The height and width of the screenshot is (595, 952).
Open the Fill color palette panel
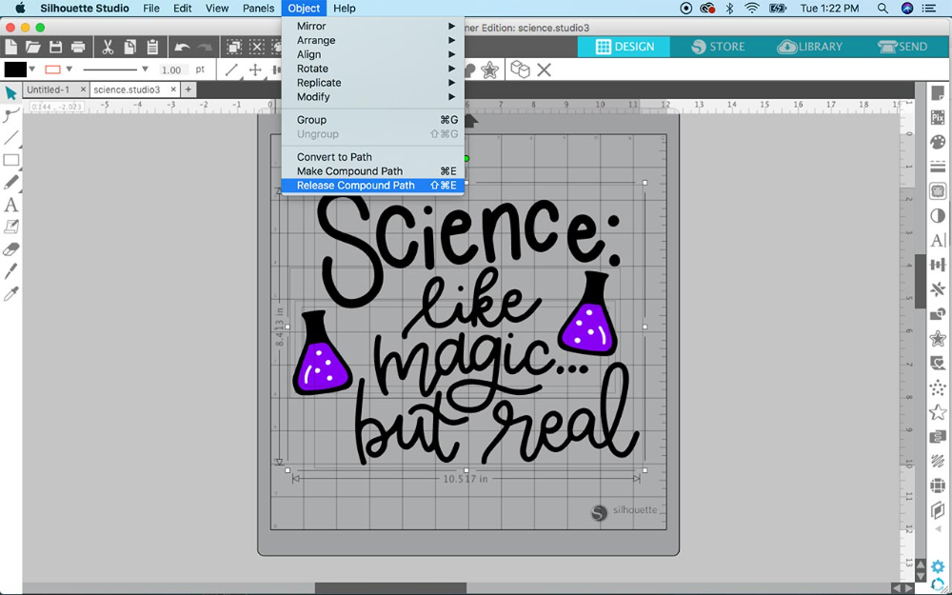pyautogui.click(x=938, y=142)
